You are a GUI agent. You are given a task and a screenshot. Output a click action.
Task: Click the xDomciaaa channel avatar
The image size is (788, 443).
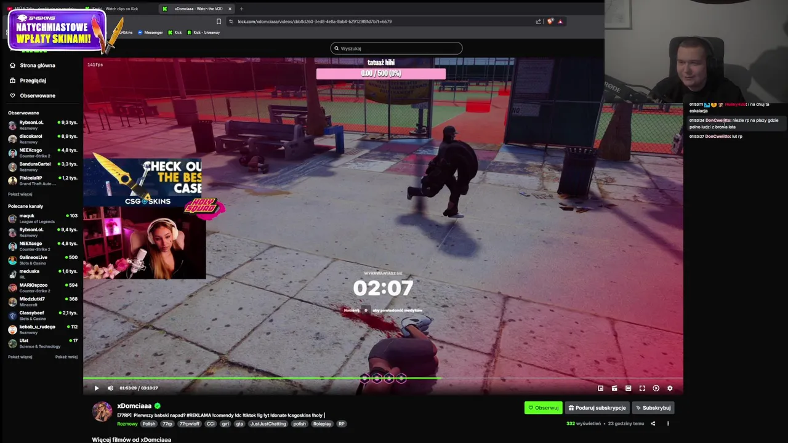(x=102, y=412)
